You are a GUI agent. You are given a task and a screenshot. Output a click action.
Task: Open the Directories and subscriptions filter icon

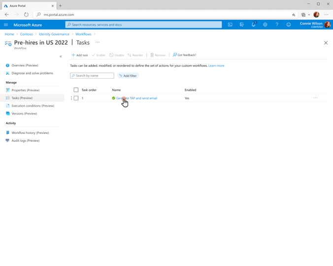pyautogui.click(x=242, y=25)
